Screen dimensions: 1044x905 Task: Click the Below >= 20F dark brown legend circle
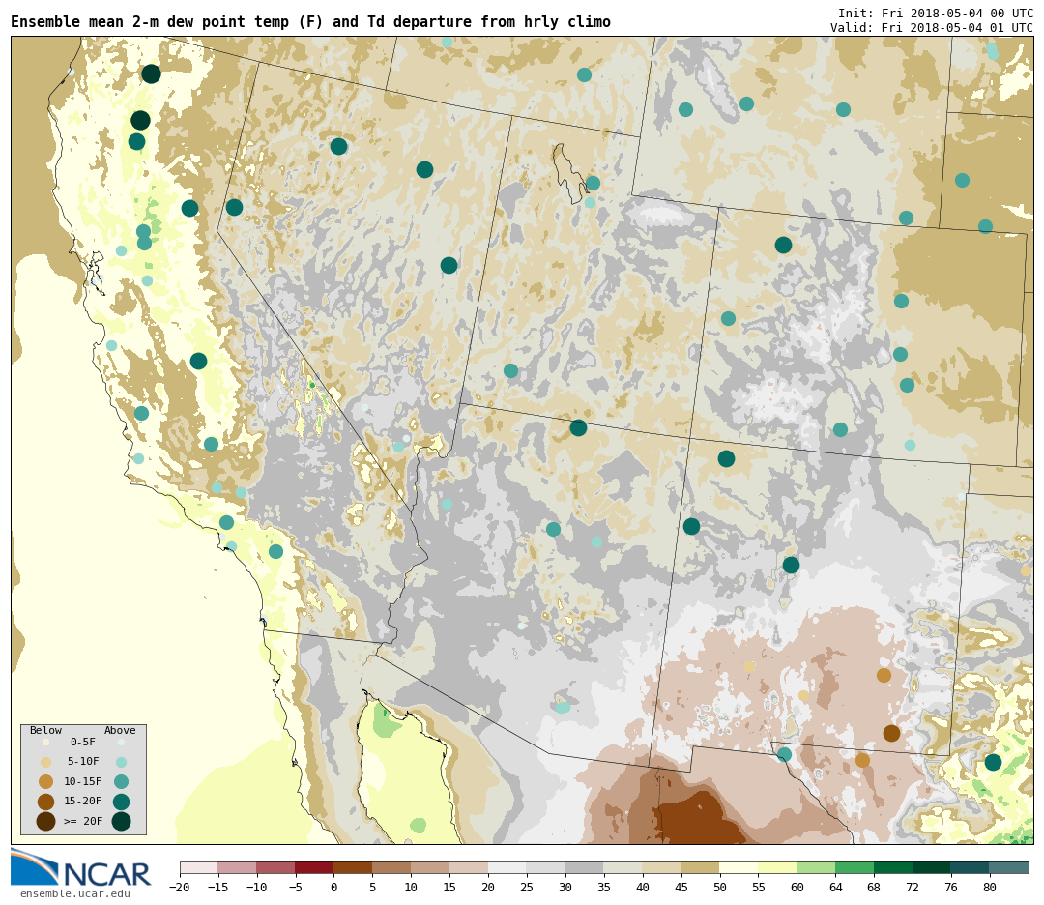click(x=46, y=821)
